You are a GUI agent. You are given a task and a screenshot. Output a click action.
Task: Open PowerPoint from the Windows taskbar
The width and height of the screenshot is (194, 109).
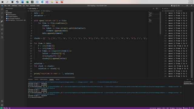pos(62,2)
